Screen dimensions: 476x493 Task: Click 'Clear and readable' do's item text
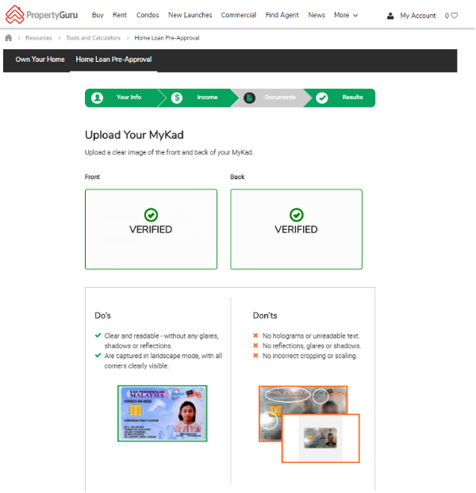pos(161,341)
